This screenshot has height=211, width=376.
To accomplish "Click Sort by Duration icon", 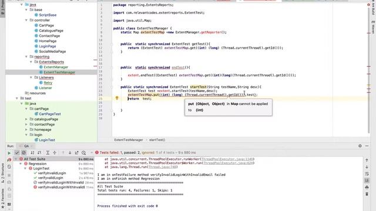I will coord(39,152).
